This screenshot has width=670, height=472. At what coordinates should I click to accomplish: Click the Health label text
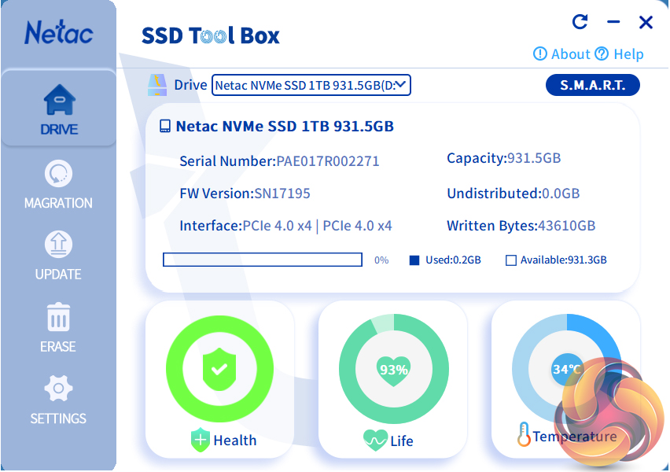235,441
